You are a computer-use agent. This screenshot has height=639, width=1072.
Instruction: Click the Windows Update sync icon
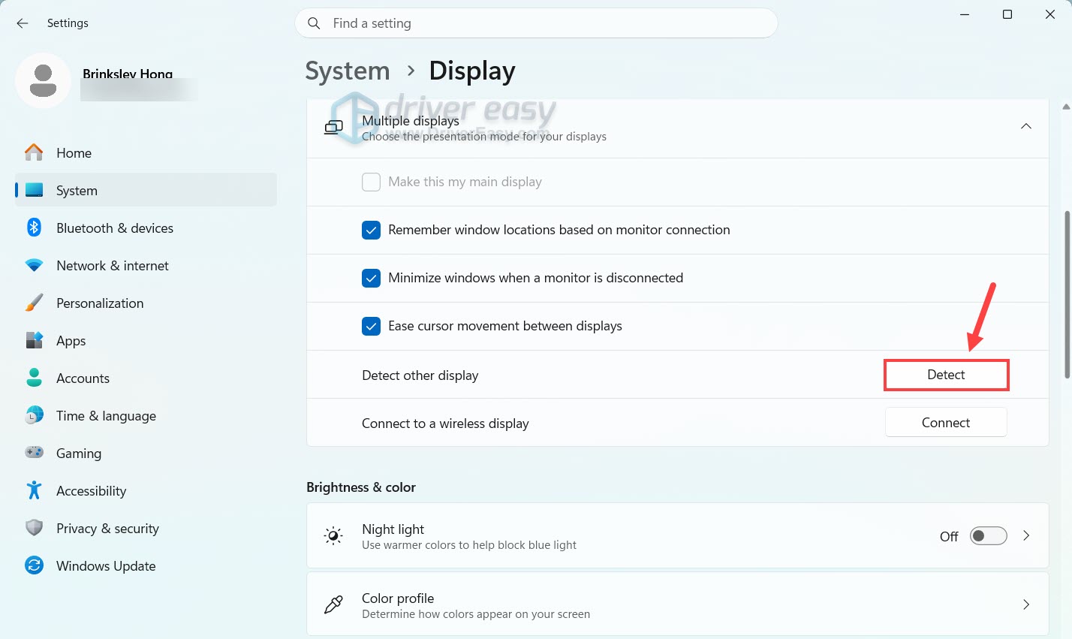[34, 565]
